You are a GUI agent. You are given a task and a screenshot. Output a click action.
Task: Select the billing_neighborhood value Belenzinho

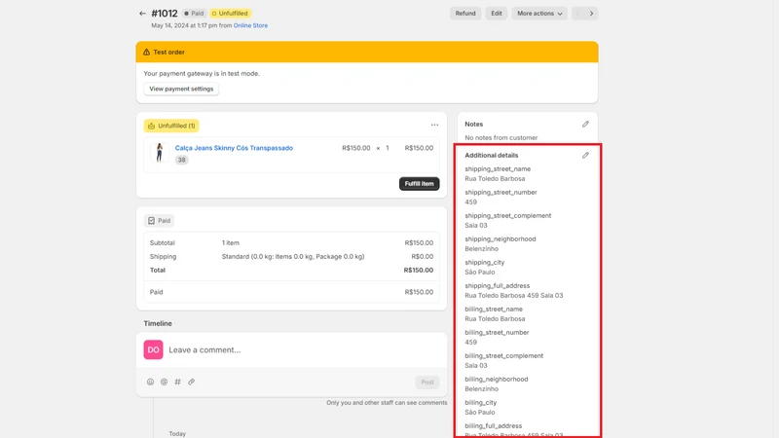(x=481, y=388)
